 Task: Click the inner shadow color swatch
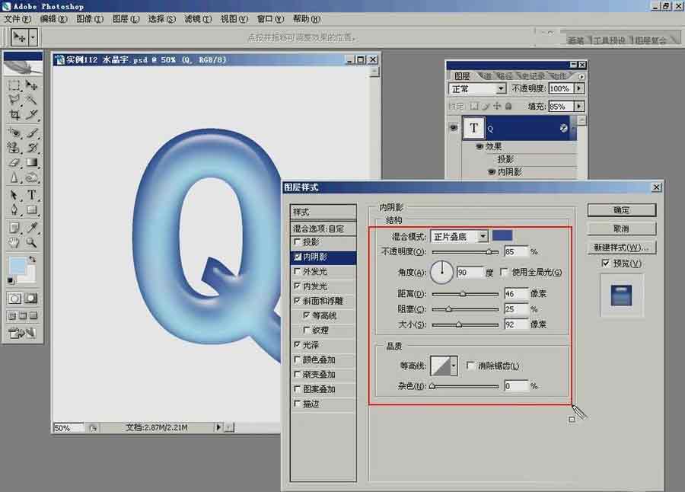[503, 236]
